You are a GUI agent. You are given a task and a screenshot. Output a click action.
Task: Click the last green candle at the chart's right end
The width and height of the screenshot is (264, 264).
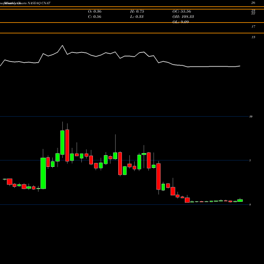240,200
